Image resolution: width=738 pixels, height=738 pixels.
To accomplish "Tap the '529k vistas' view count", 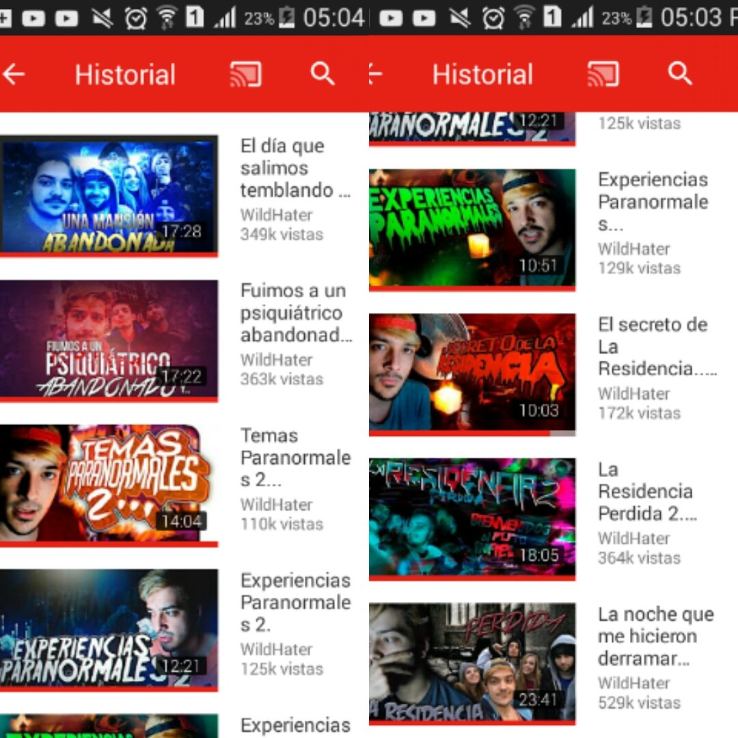I will coord(639,703).
